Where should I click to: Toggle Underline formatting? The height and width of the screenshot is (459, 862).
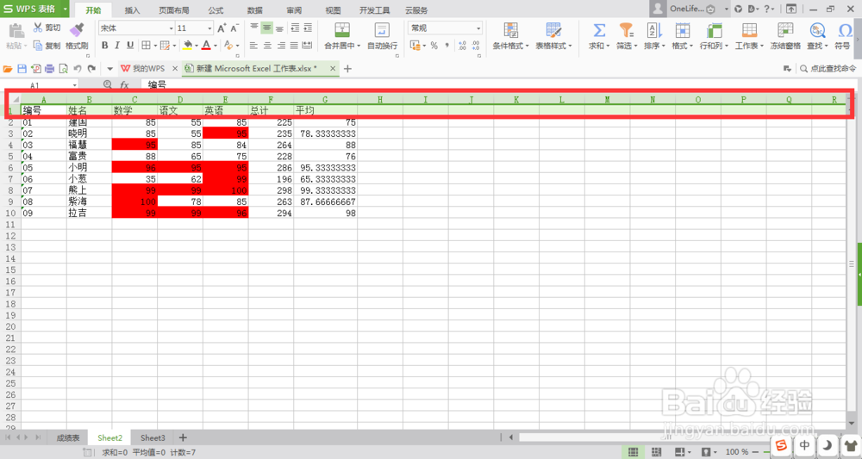(x=130, y=46)
